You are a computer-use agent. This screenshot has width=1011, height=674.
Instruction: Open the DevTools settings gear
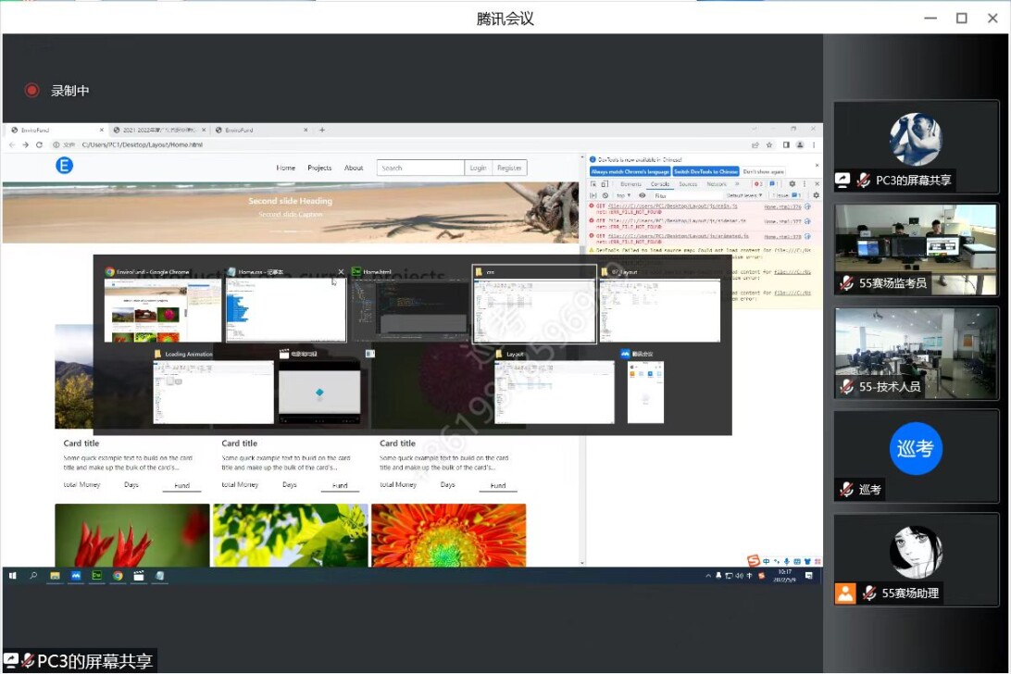tap(793, 184)
